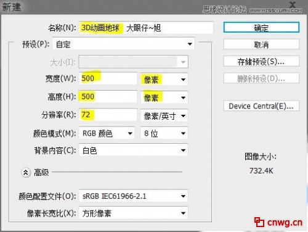The width and height of the screenshot is (308, 232).
Task: Open 颜色配置文件 sRGB IEC61966-2.1 dropdown
Action: [x=134, y=196]
